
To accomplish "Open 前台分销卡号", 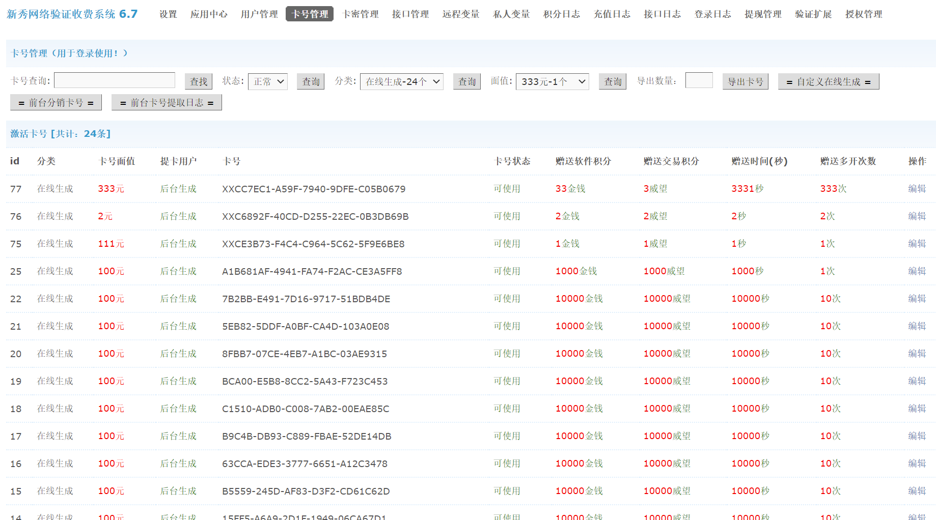I will (x=56, y=102).
